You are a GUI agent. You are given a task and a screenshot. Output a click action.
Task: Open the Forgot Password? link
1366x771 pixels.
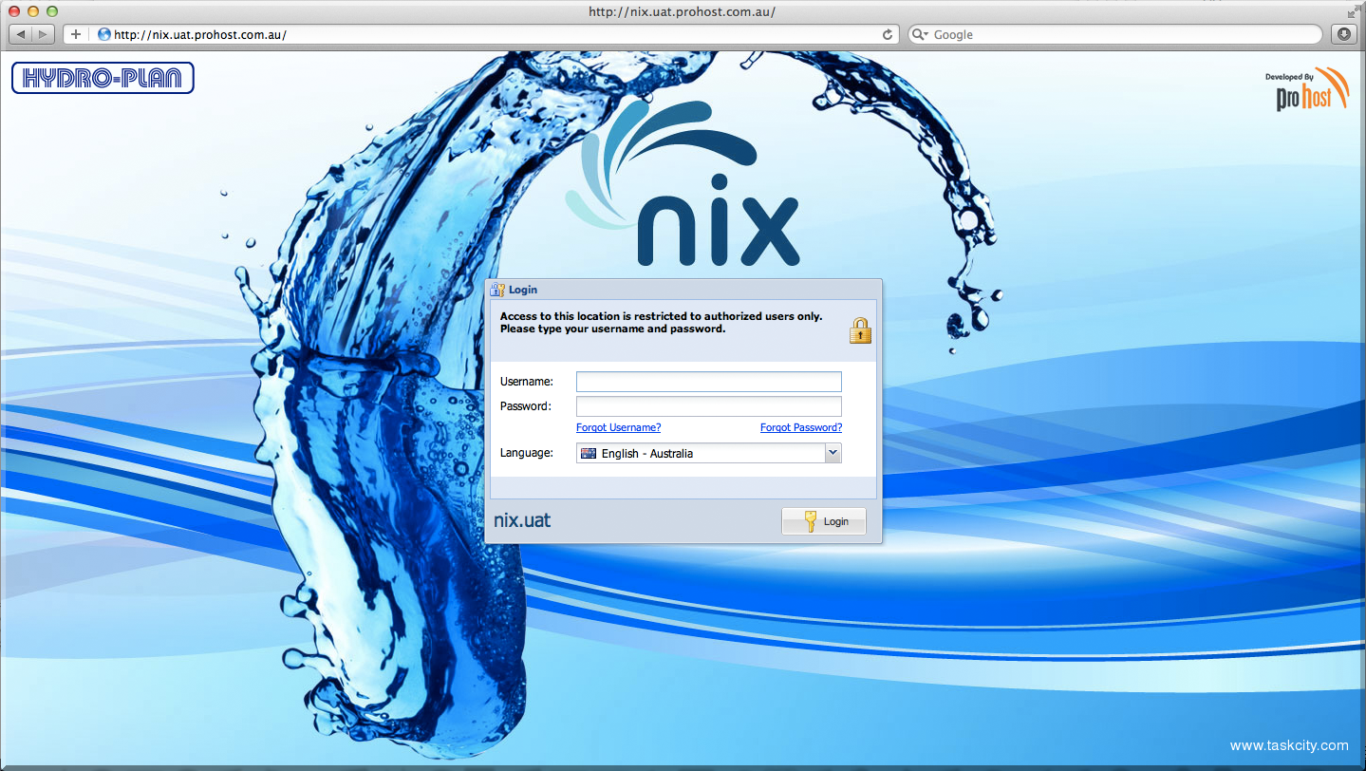800,427
